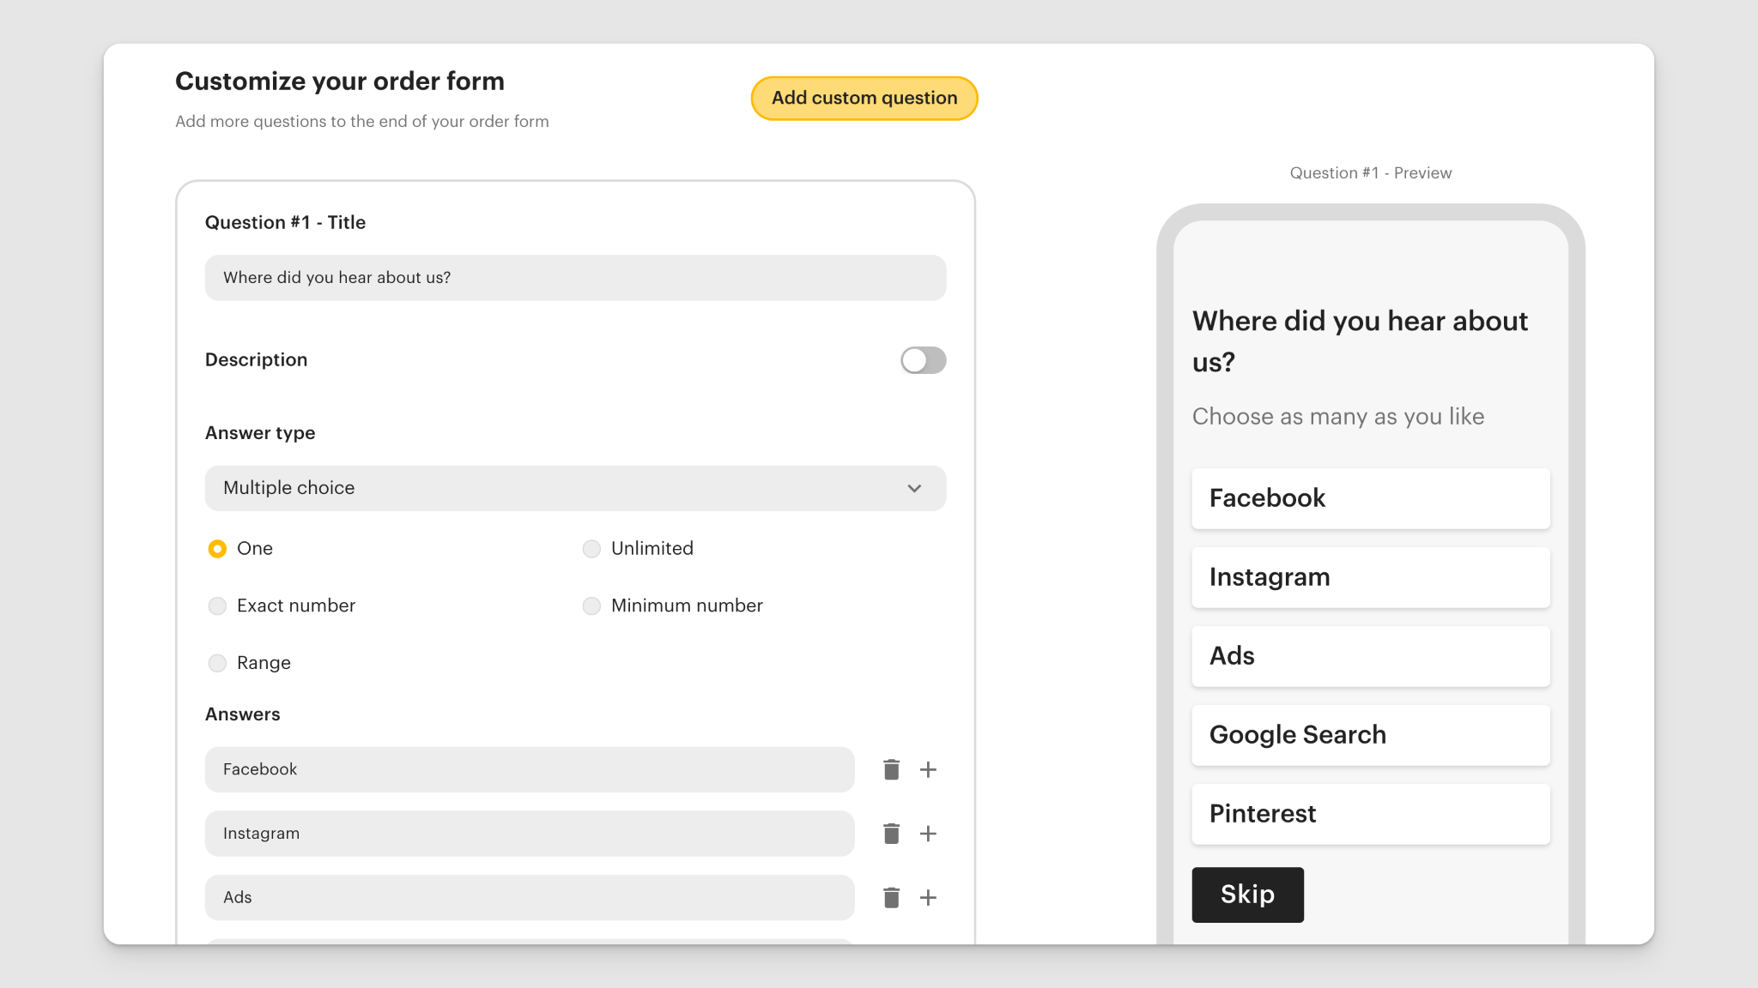The width and height of the screenshot is (1758, 988).
Task: Add a new answer below Facebook
Action: tap(928, 769)
